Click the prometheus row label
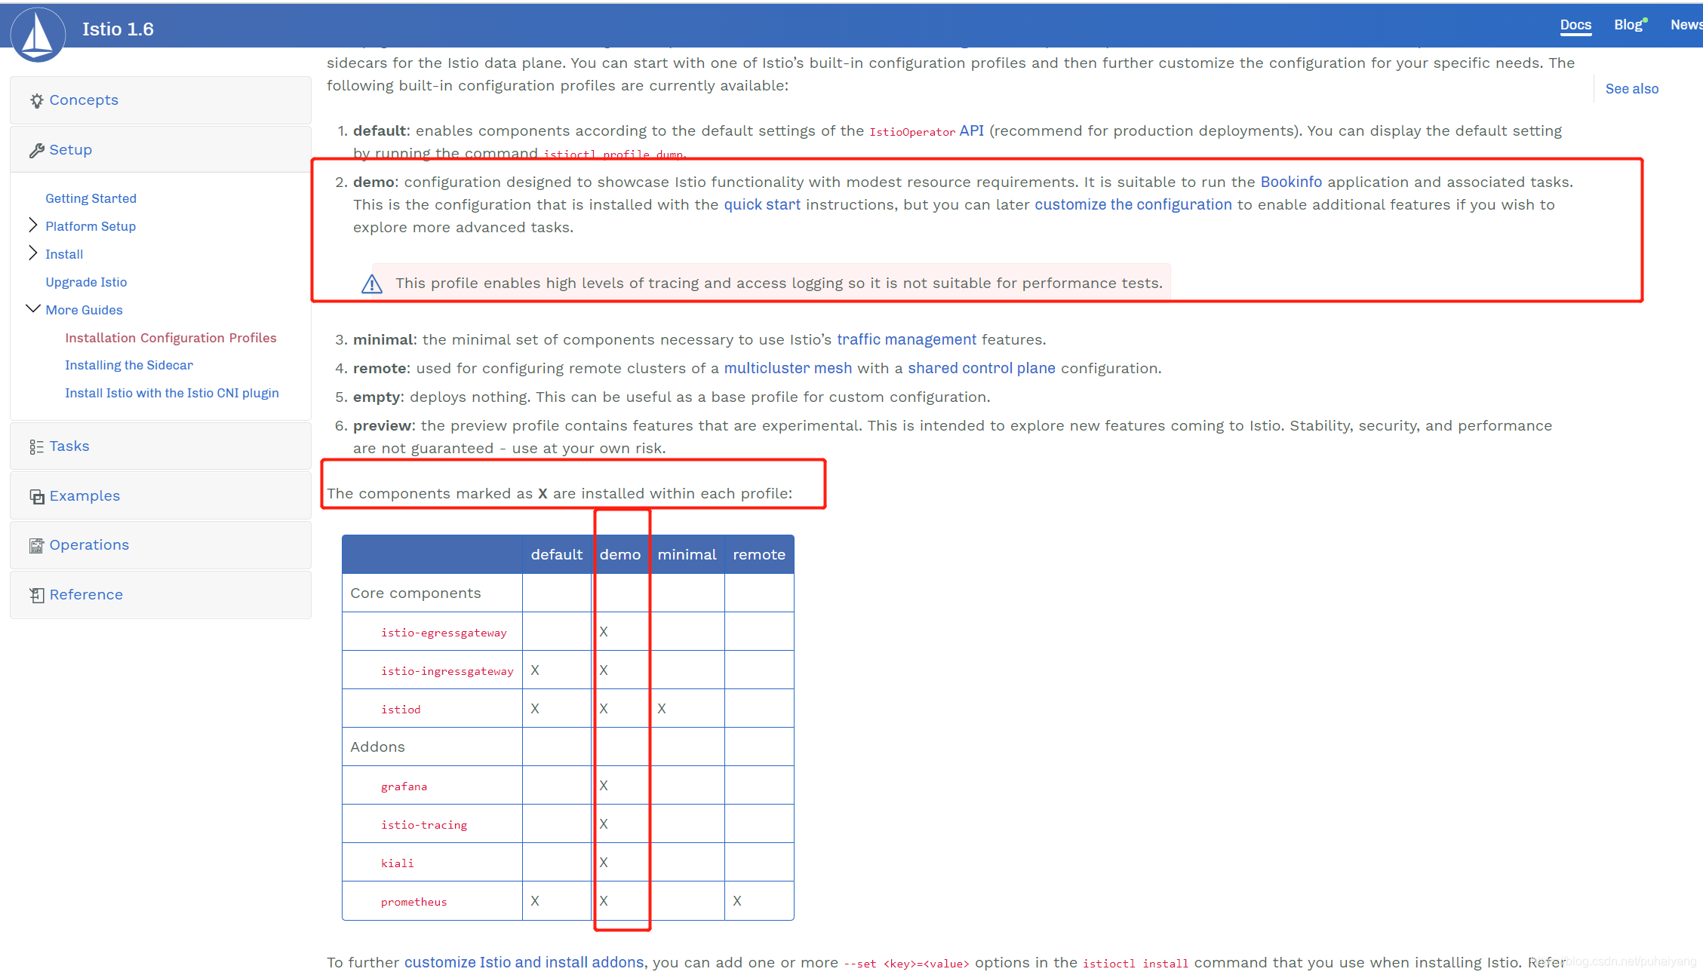This screenshot has width=1703, height=975. click(413, 902)
